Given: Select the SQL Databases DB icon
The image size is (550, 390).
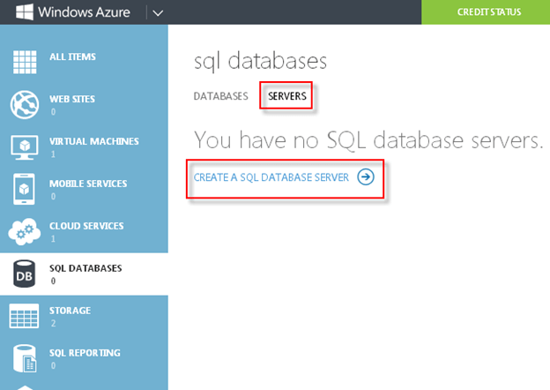Looking at the screenshot, I should pos(25,274).
